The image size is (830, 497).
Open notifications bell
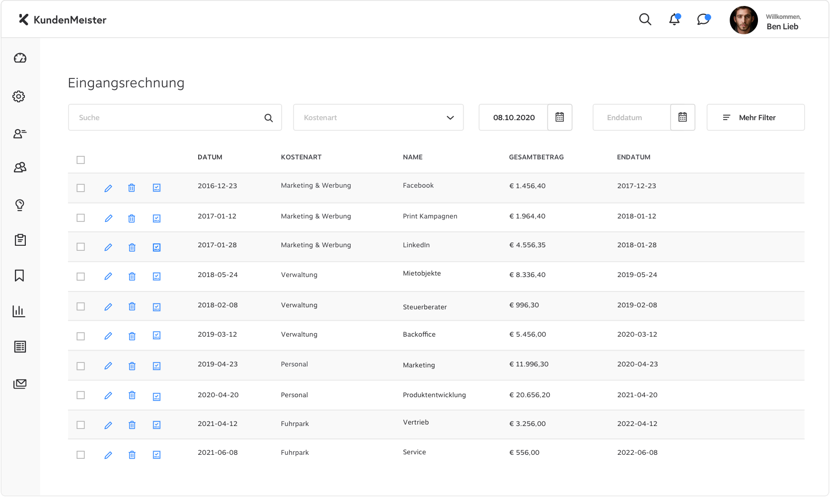click(675, 19)
